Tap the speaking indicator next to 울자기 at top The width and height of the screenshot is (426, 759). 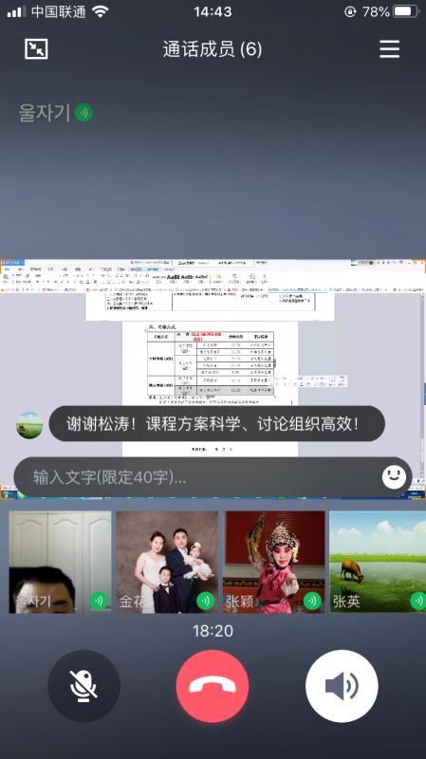[83, 113]
